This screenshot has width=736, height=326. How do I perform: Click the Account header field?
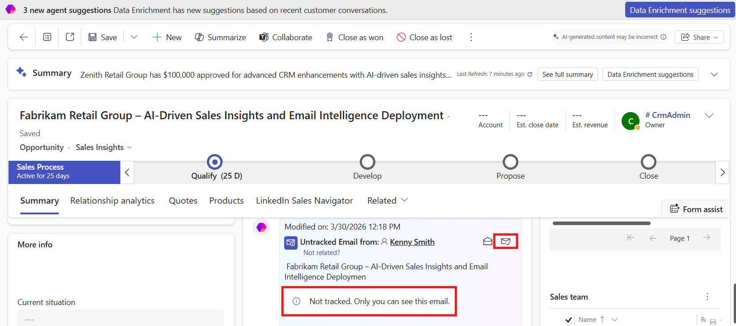490,120
